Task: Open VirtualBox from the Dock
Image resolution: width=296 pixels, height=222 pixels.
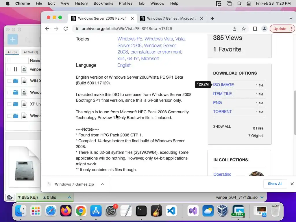Action: pos(222,211)
